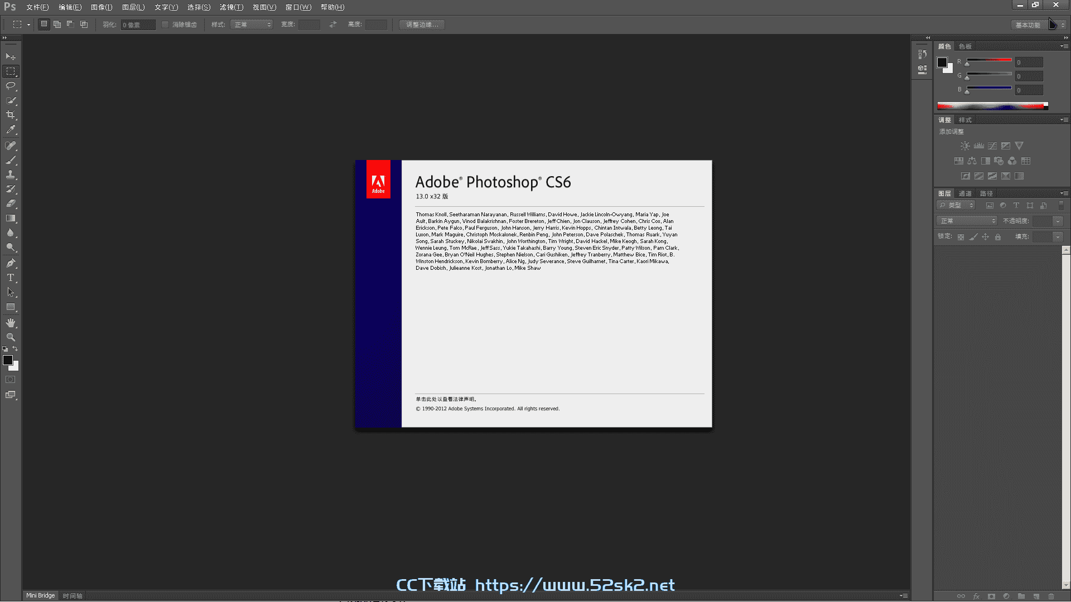
Task: Select the Zoom tool
Action: [11, 337]
